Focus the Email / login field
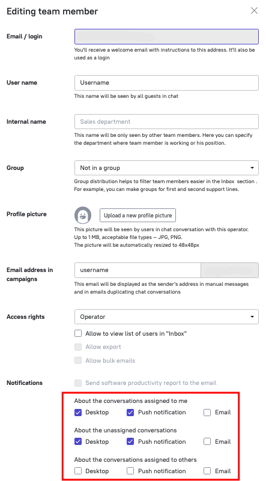 pos(166,37)
